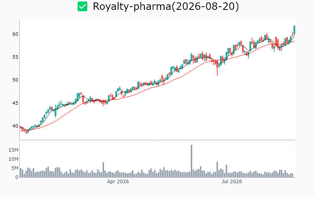The image size is (315, 197).
Task: Click the tallest volume bar in June
Action: pyautogui.click(x=191, y=161)
